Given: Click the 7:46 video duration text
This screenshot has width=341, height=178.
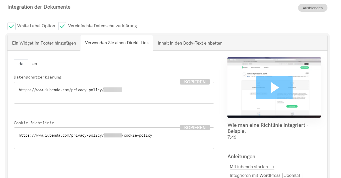Looking at the screenshot, I should coord(232,137).
